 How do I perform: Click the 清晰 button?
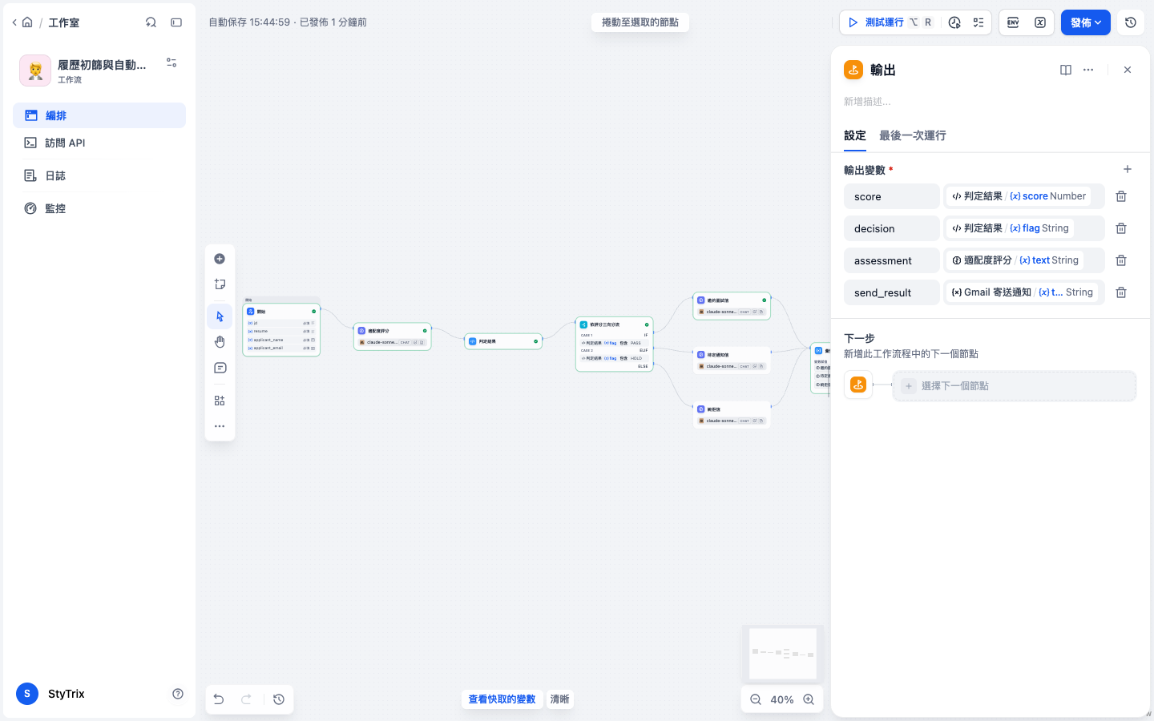(x=559, y=699)
